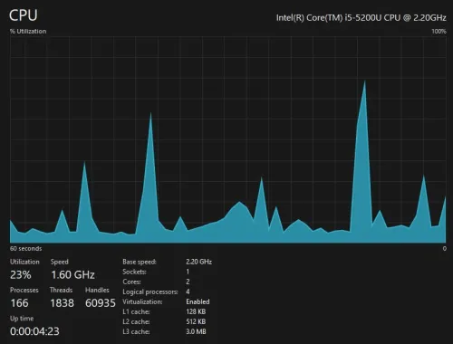
Task: Click the Logical processors label
Action: [150, 291]
